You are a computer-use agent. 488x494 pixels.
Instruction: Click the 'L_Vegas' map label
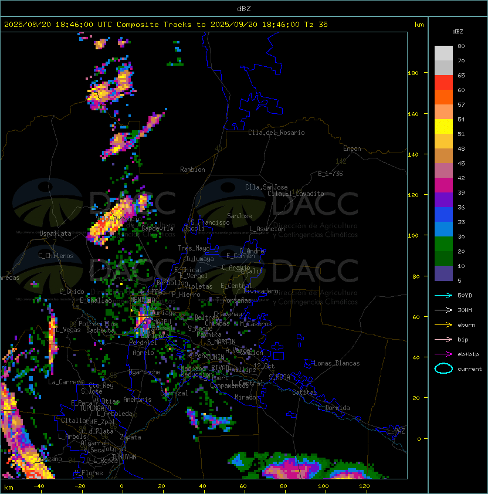tap(69, 330)
